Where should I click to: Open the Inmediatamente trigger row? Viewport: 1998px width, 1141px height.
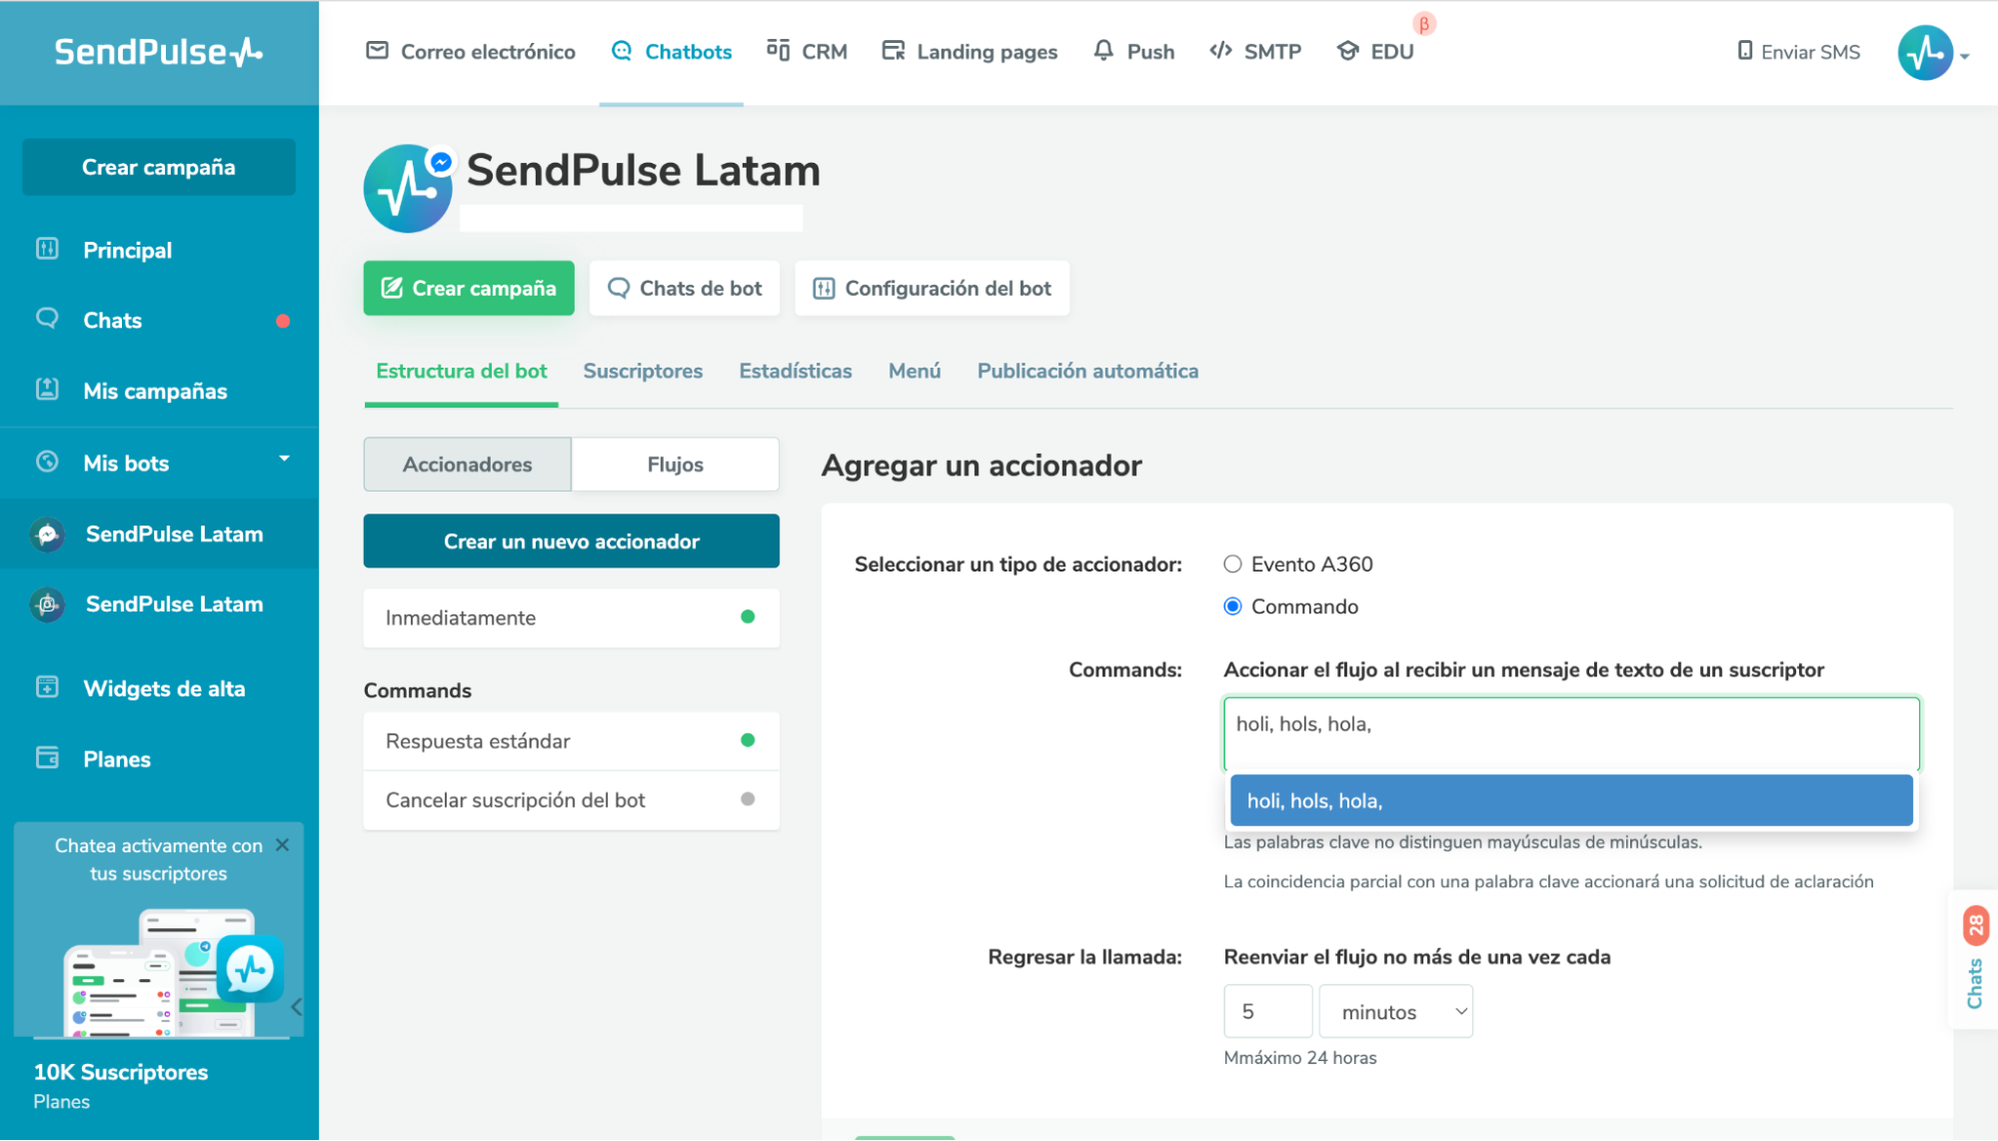[x=572, y=617]
